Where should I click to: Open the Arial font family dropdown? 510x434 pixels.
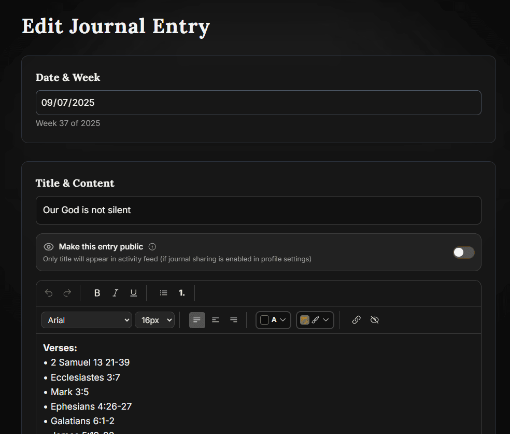click(x=87, y=320)
